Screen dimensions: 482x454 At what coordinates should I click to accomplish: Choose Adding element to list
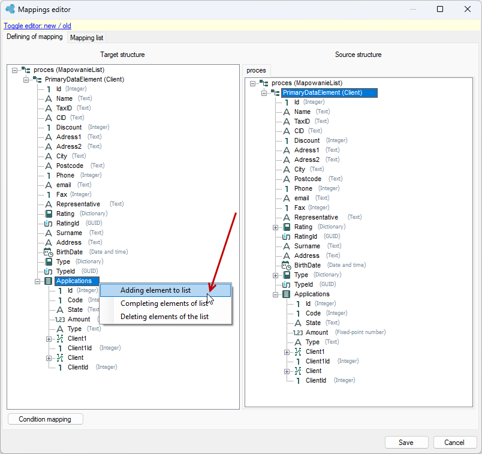(x=165, y=290)
